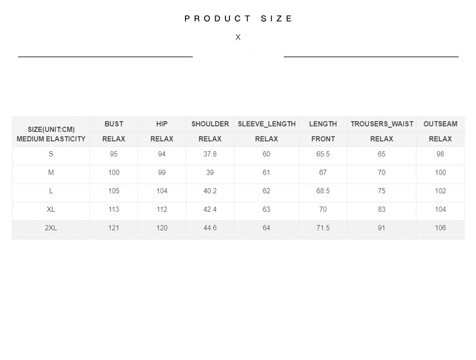Click the SLEEVE_LENGTH column header

pos(267,124)
